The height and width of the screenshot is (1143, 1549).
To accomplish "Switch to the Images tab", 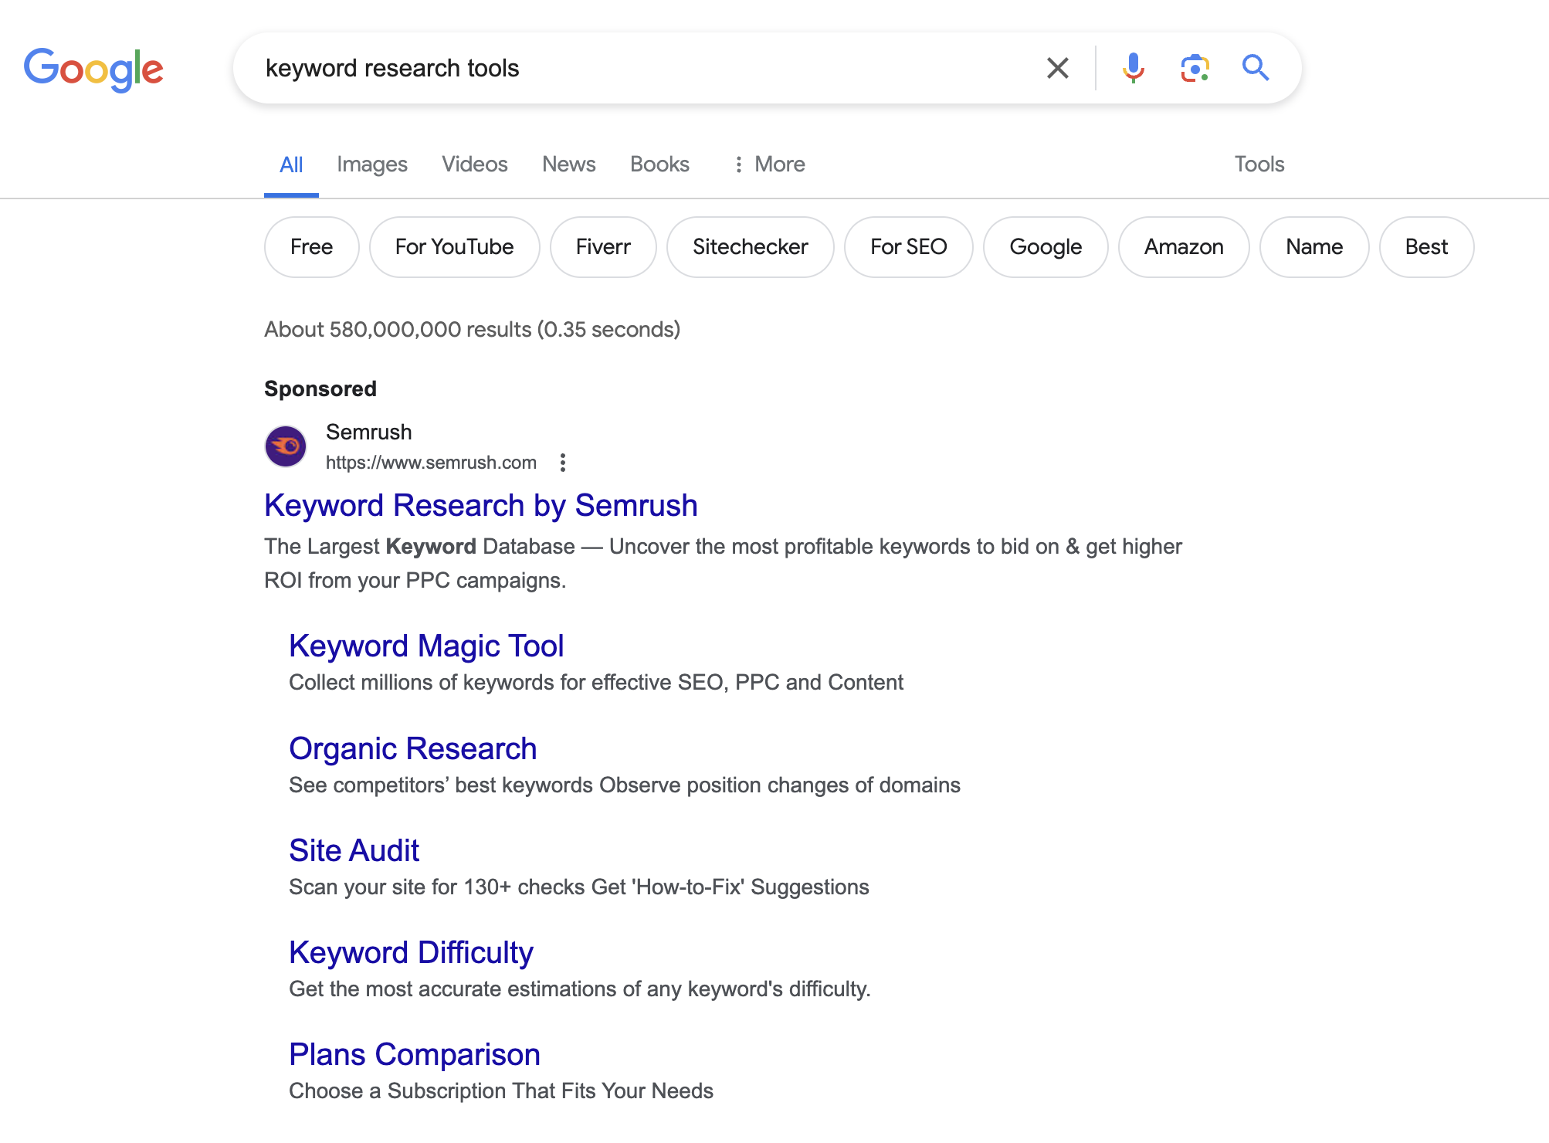I will tap(372, 164).
